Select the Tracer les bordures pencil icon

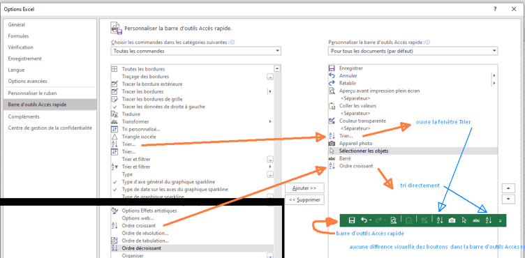tap(114, 91)
